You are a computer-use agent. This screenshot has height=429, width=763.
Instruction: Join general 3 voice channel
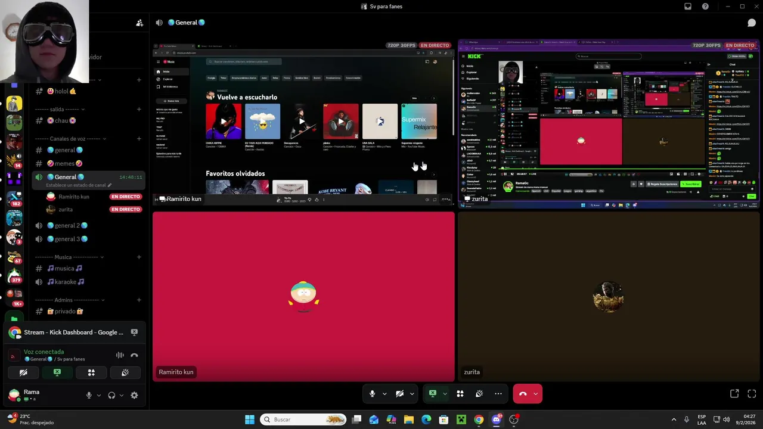coord(88,239)
